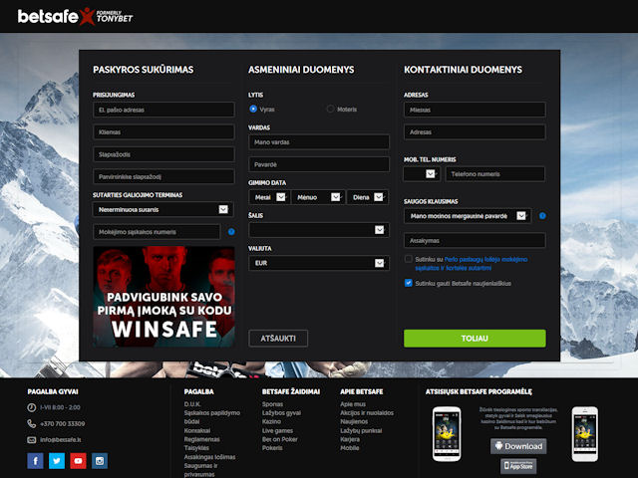638x478 pixels.
Task: Open the Mobile footer link
Action: (350, 448)
